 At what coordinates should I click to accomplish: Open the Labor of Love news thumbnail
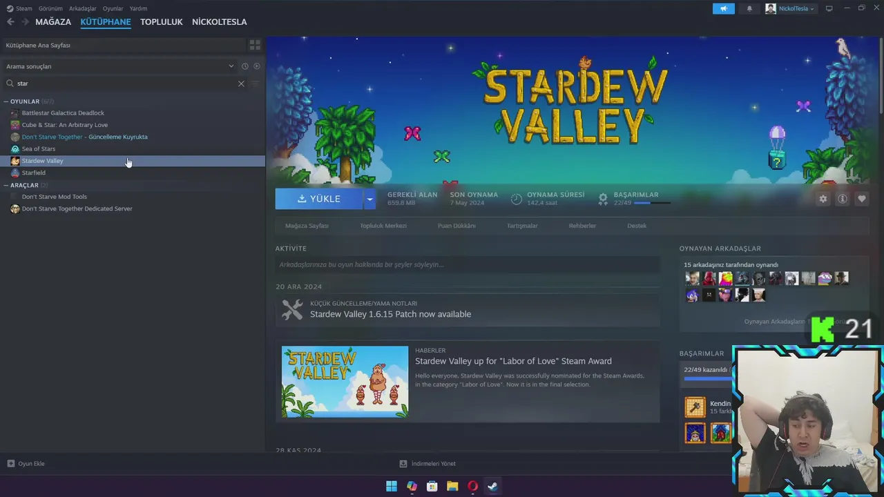(345, 382)
